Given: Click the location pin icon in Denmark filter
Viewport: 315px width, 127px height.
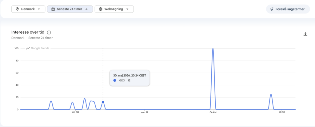Looking at the screenshot, I should coord(17,9).
